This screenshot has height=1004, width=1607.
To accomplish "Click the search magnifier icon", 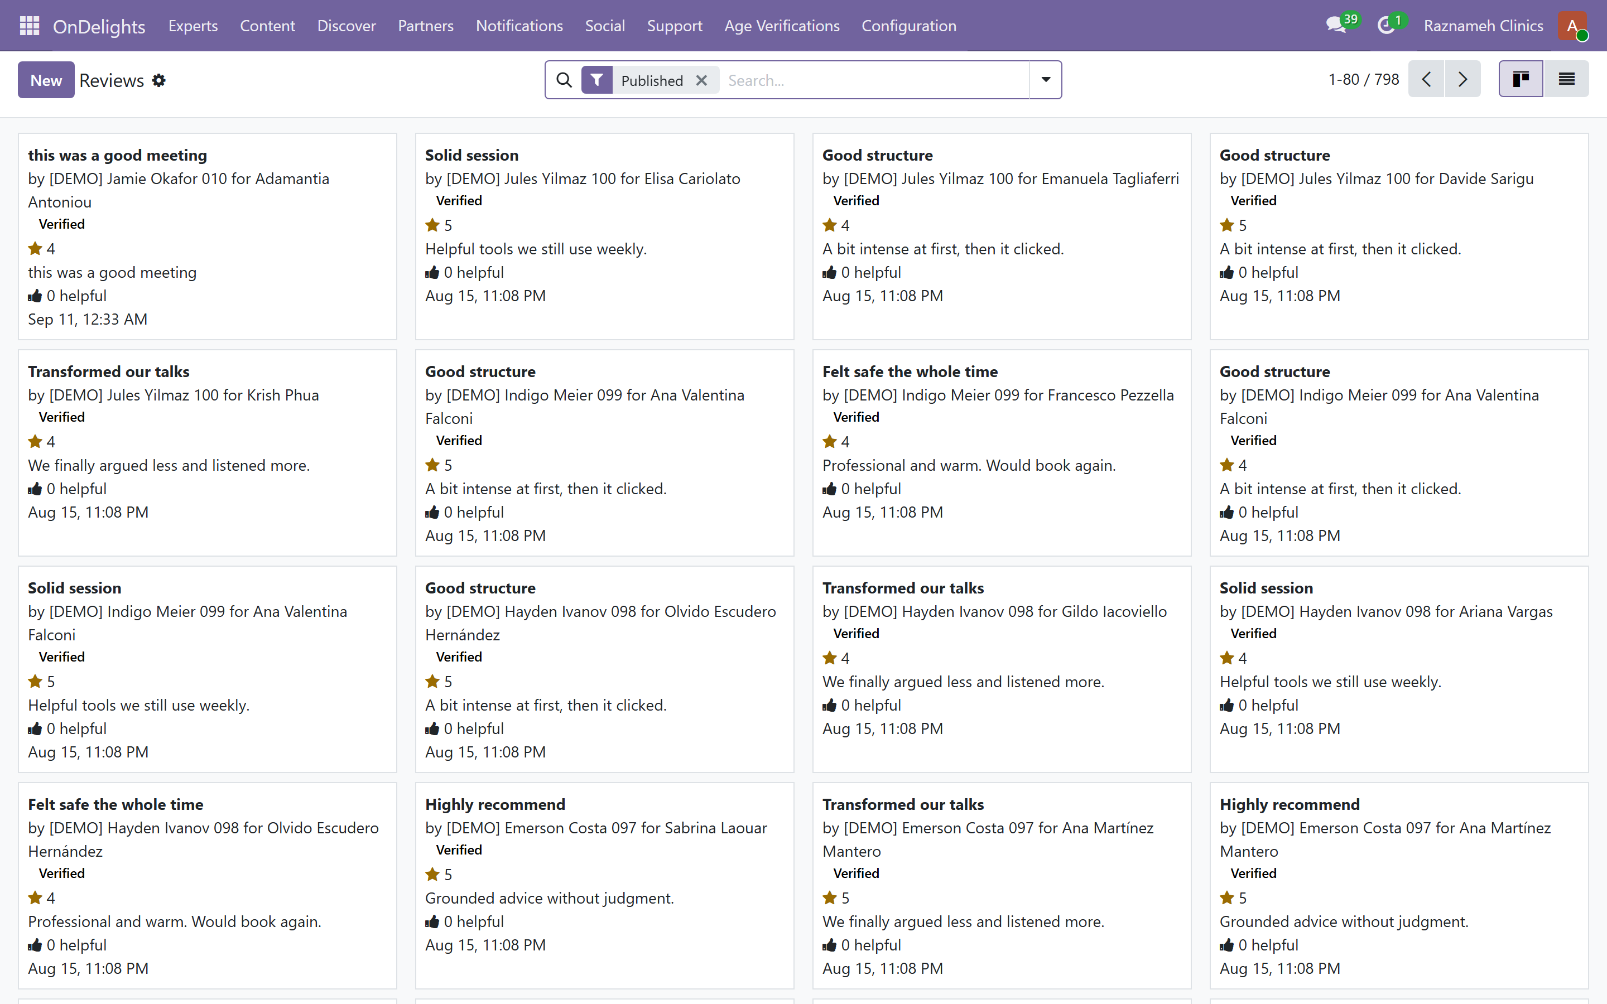I will [x=564, y=80].
